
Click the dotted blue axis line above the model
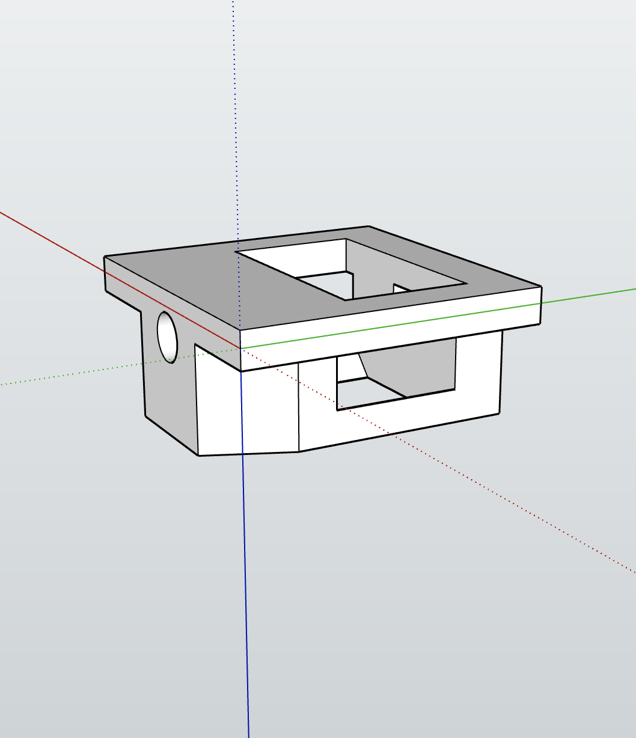pyautogui.click(x=236, y=120)
